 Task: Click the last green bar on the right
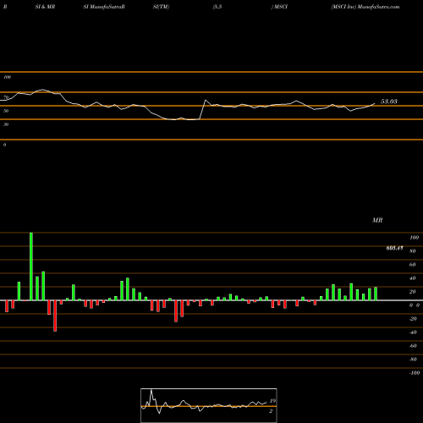376,294
